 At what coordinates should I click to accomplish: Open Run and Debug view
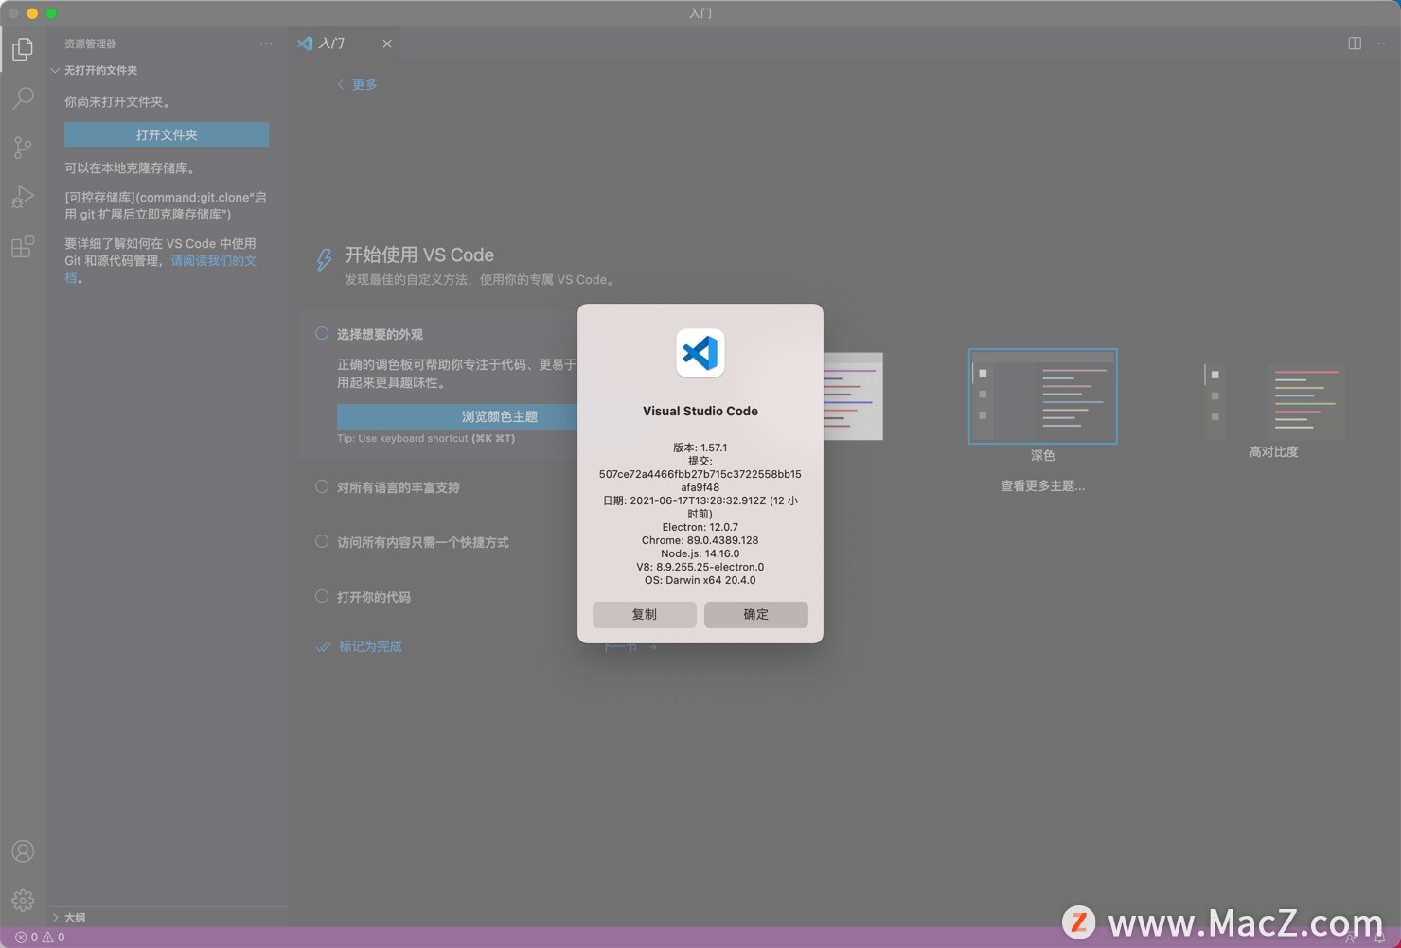pos(23,197)
